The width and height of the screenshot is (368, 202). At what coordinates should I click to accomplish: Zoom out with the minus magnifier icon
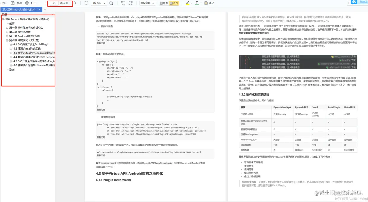point(86,3)
